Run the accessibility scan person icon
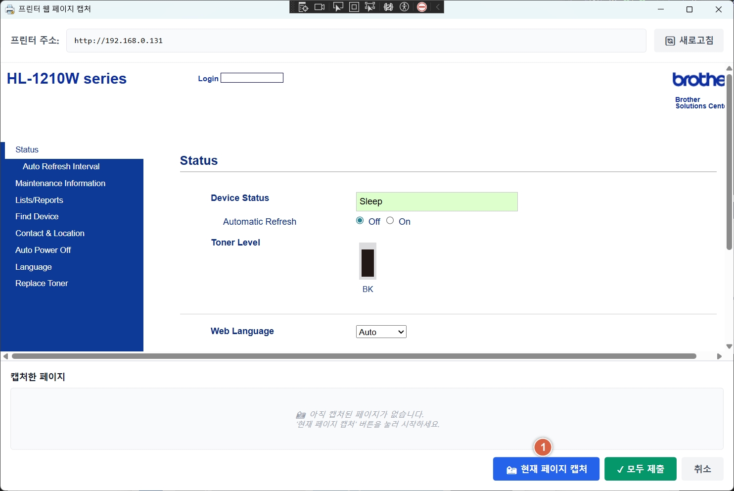The height and width of the screenshot is (491, 734). pos(405,7)
